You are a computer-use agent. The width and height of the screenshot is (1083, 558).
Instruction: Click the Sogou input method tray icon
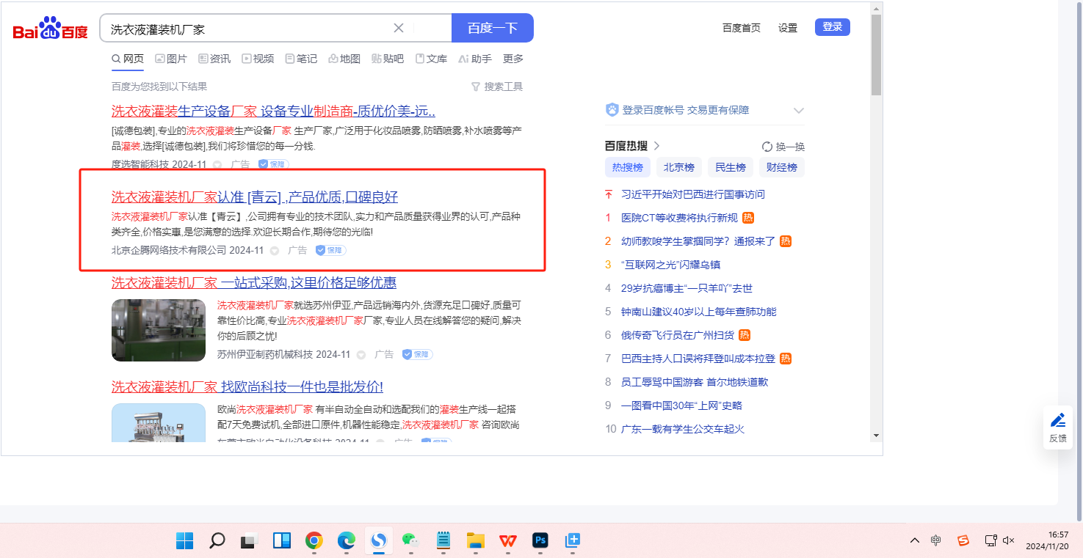tap(963, 540)
